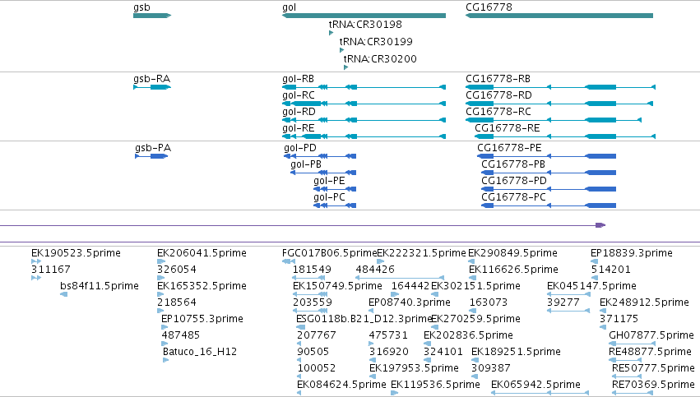The image size is (700, 397).
Task: Open the EK065942.5prime label
Action: click(535, 384)
